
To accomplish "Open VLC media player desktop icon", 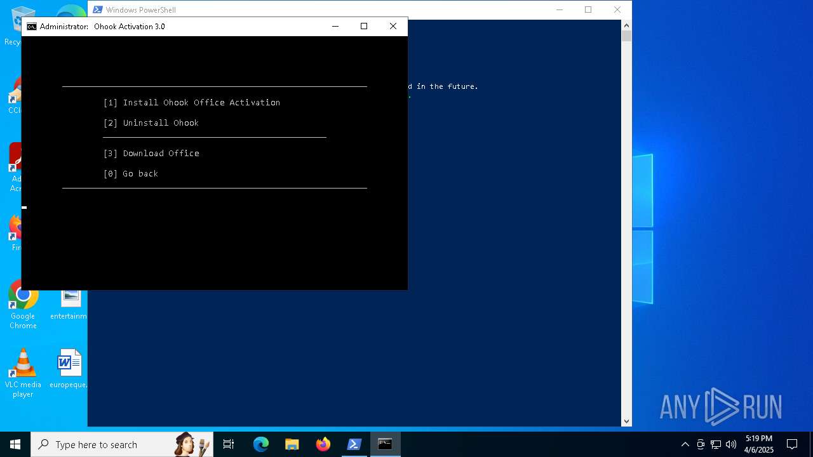I will click(23, 373).
